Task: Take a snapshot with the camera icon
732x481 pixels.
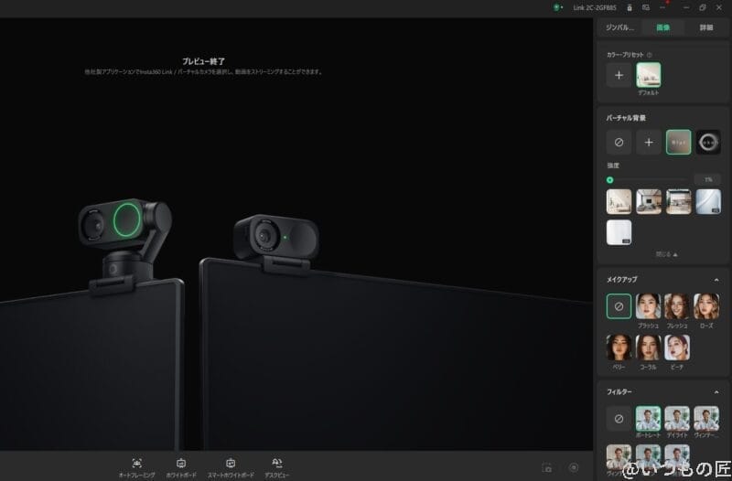Action: [x=546, y=467]
